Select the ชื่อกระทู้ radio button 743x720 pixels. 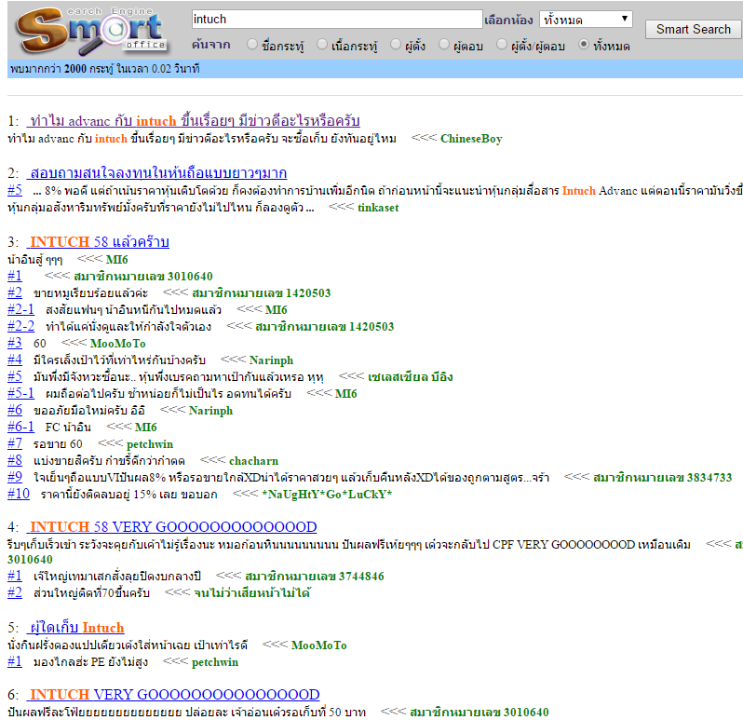tap(252, 45)
